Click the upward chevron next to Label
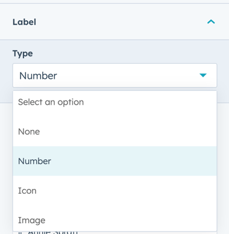Viewport: 229px width, 234px height. click(x=211, y=22)
